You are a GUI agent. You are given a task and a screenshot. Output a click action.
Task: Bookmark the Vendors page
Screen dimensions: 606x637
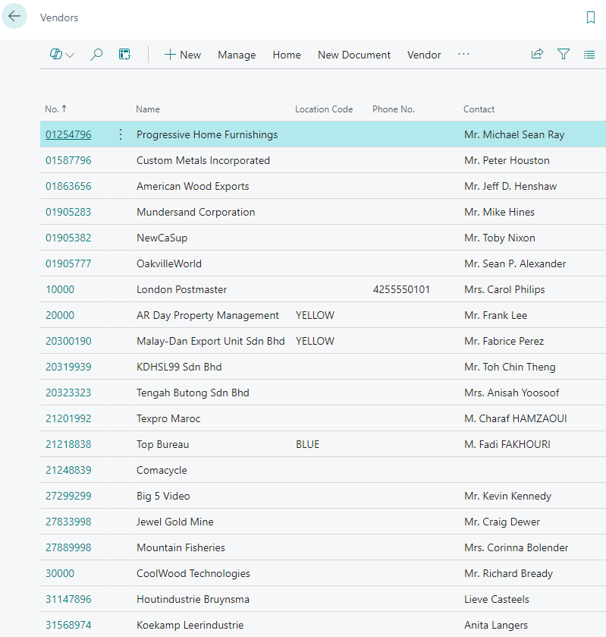click(591, 17)
